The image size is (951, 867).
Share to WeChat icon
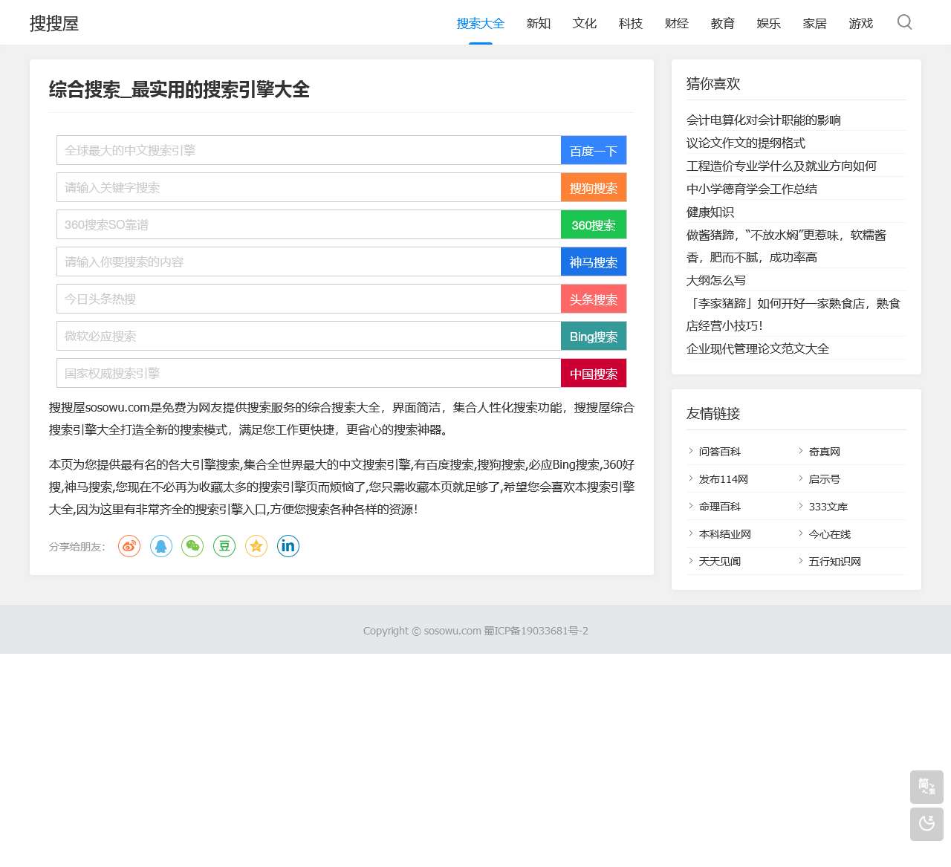192,546
